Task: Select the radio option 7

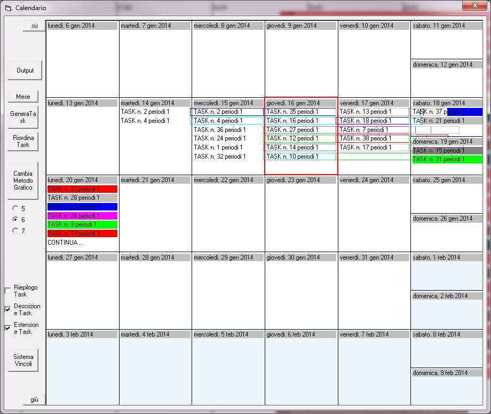Action: [x=15, y=231]
